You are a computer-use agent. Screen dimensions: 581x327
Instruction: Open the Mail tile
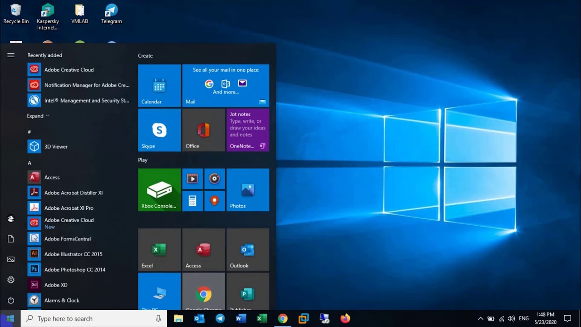point(226,85)
